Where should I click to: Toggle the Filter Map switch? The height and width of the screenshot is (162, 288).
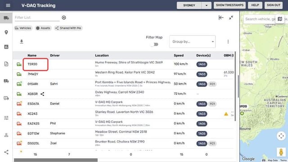click(154, 45)
